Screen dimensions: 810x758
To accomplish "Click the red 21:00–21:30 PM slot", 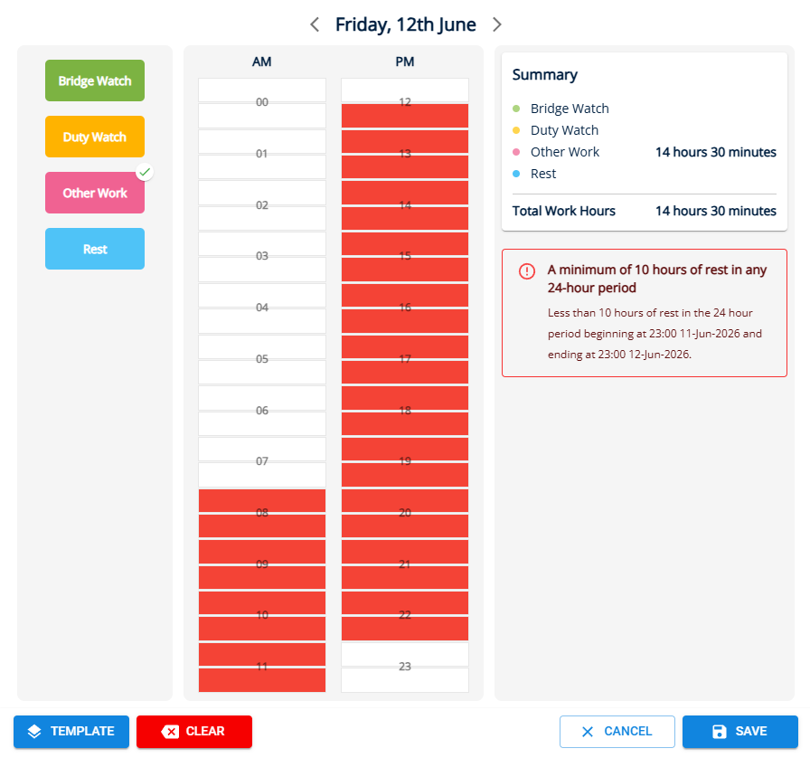I will (405, 552).
